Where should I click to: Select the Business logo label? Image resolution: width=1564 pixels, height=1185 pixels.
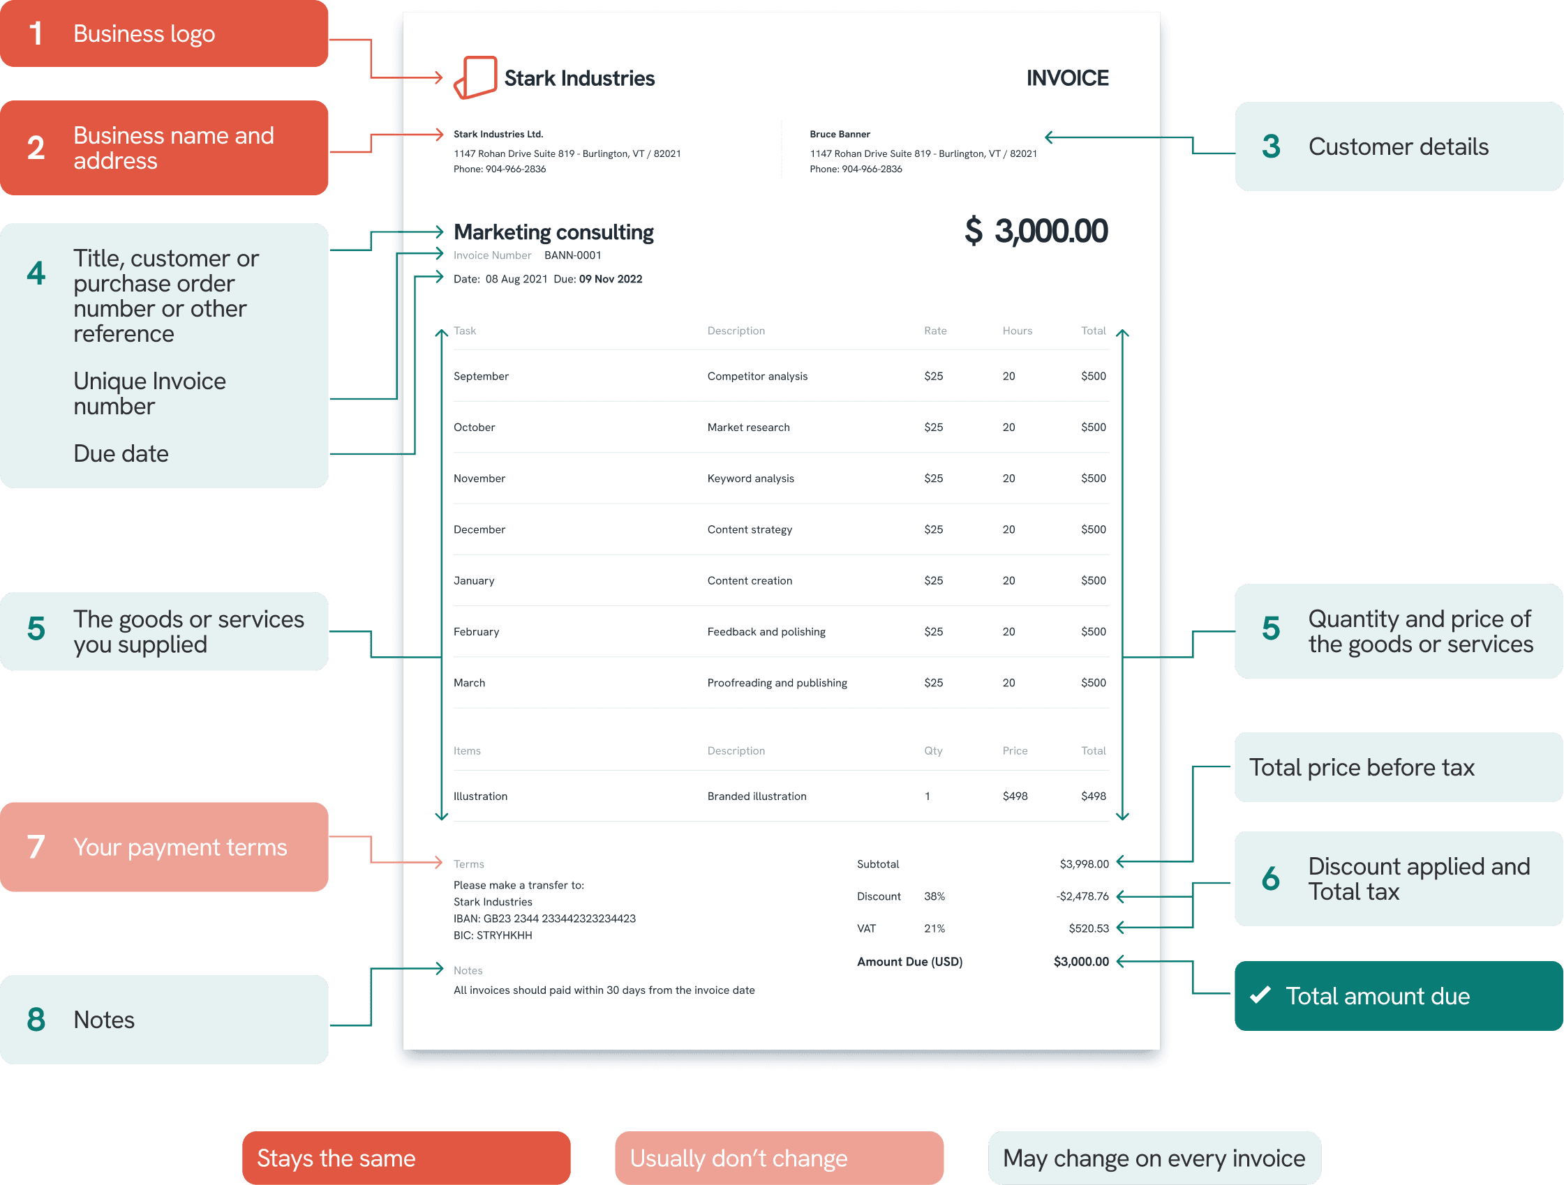[164, 33]
